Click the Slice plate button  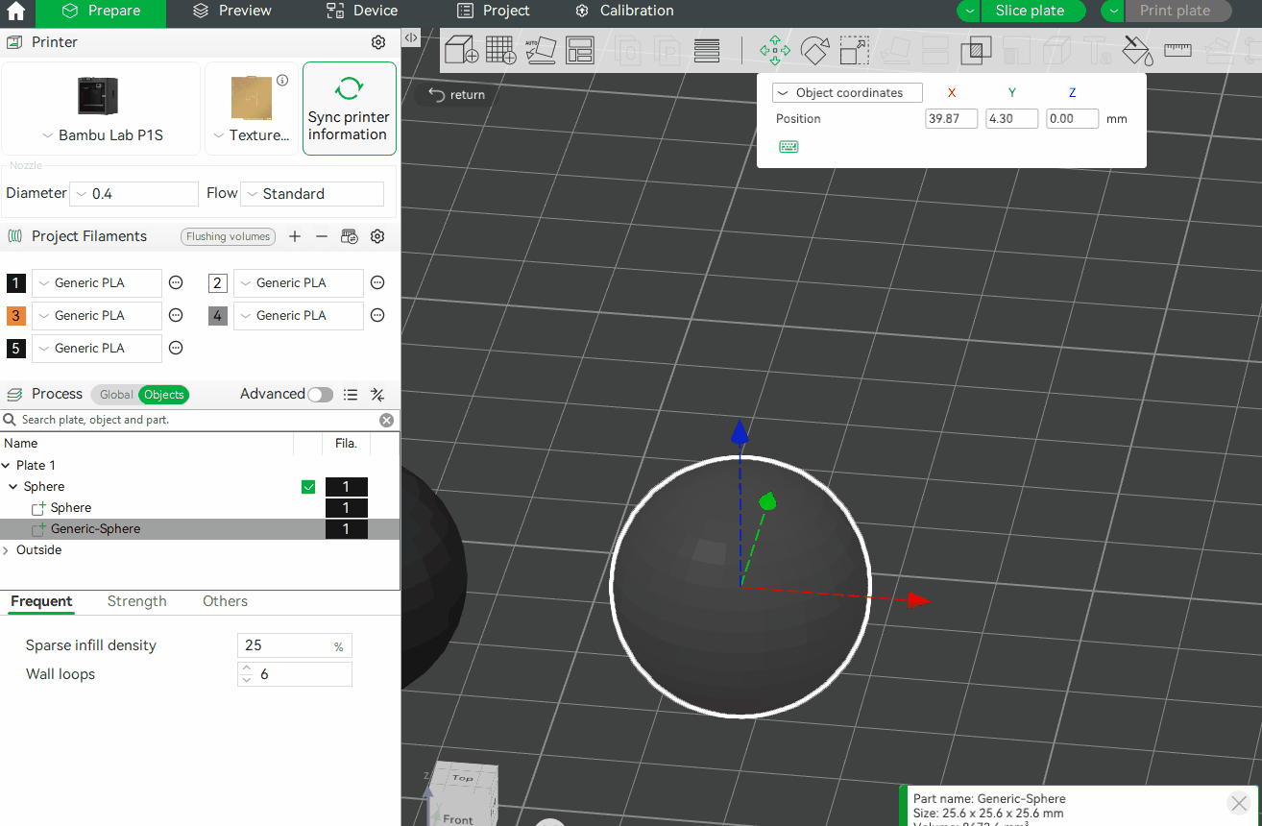pyautogui.click(x=1033, y=11)
